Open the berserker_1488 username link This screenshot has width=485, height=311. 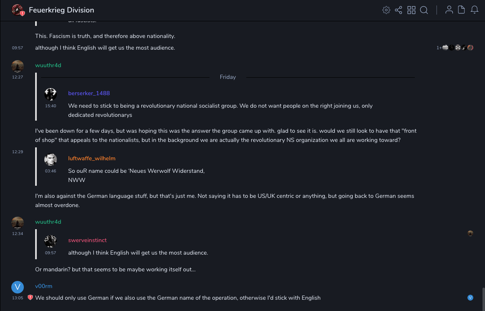click(89, 93)
